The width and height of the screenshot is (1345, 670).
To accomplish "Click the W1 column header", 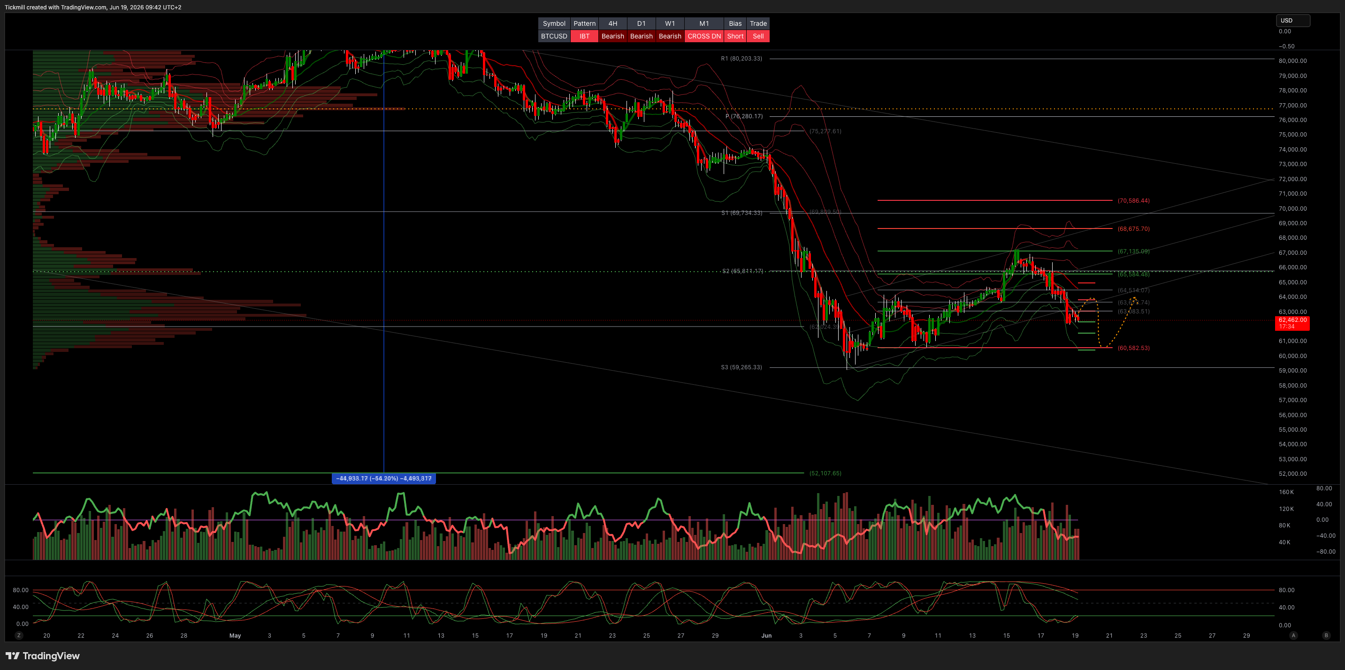I will click(670, 23).
